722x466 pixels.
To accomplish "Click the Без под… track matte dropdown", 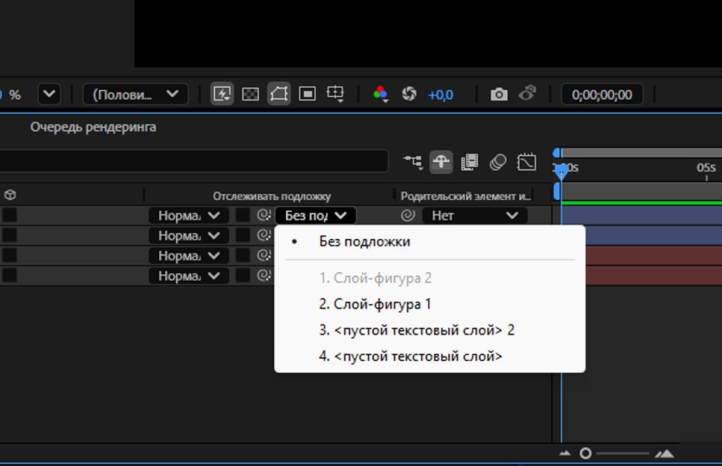I will pyautogui.click(x=315, y=215).
